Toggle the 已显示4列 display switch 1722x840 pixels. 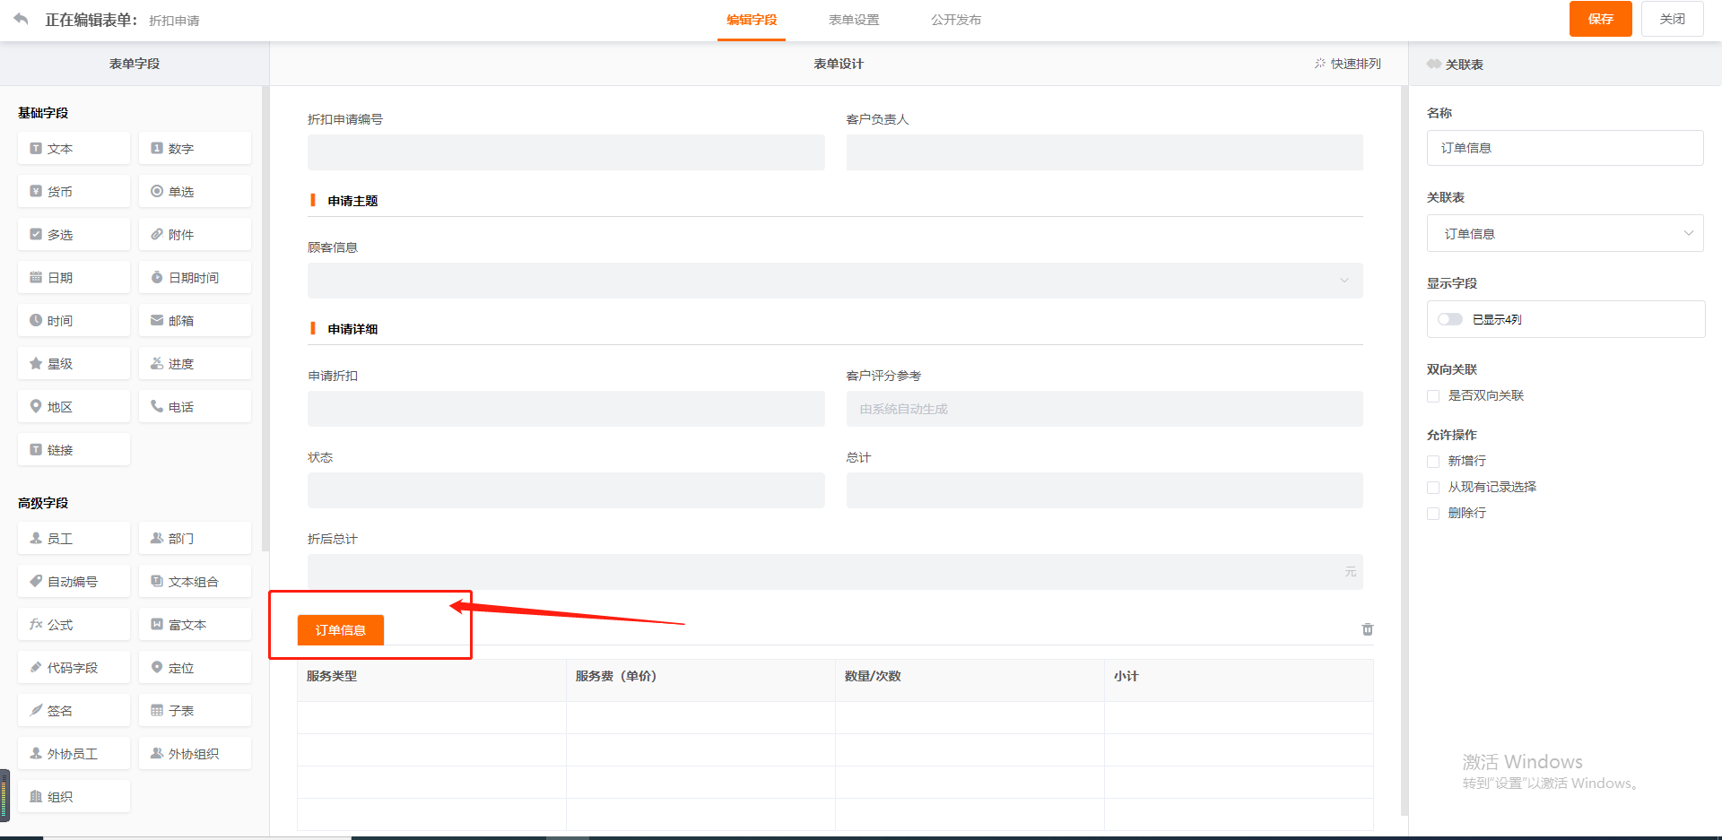[1450, 318]
